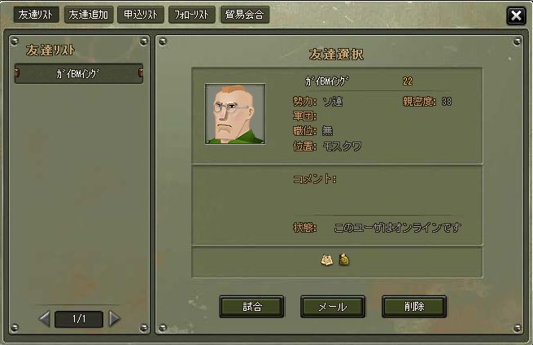
Task: Click the 1/1 page indicator
Action: [x=79, y=319]
